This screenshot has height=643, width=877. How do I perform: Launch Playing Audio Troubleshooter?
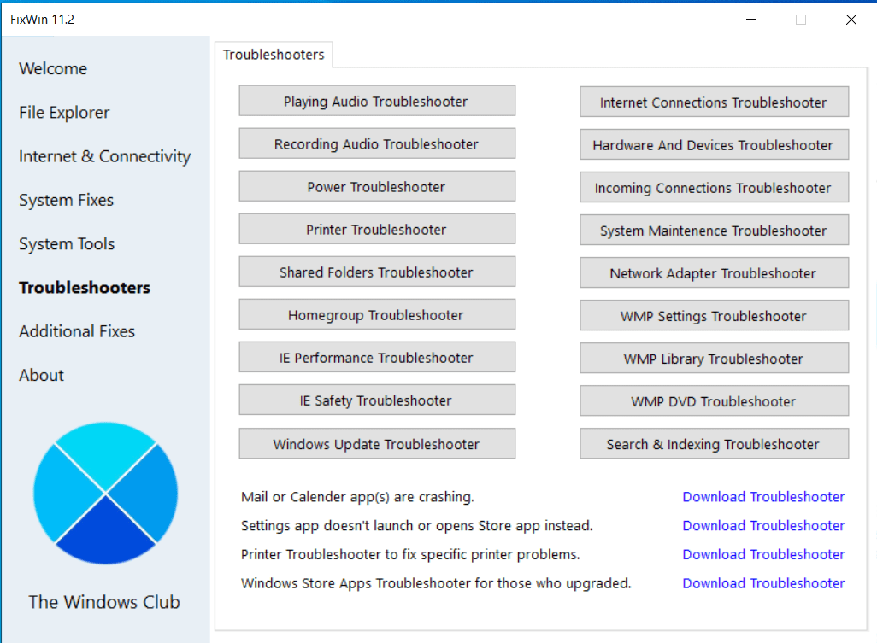pos(377,101)
